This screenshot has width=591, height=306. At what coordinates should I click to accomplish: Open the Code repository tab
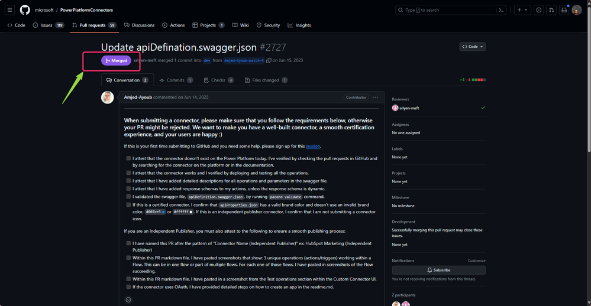coord(16,25)
